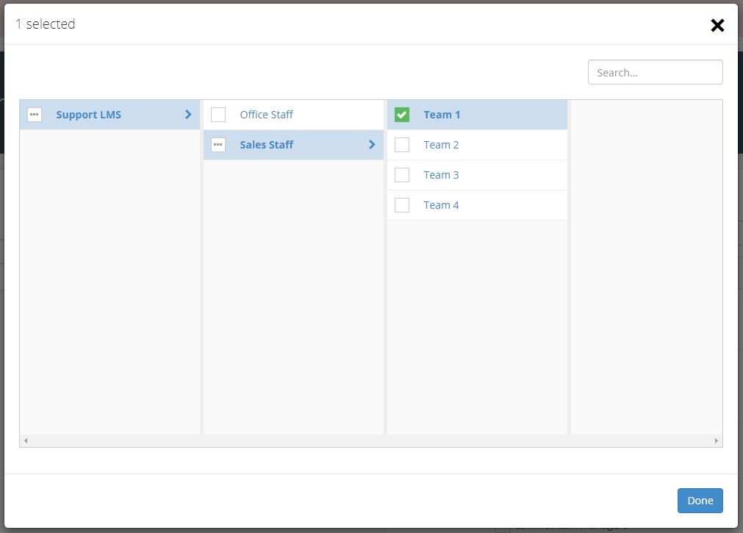
Task: Toggle the Sales Staff partial-selection checkbox
Action: (218, 145)
